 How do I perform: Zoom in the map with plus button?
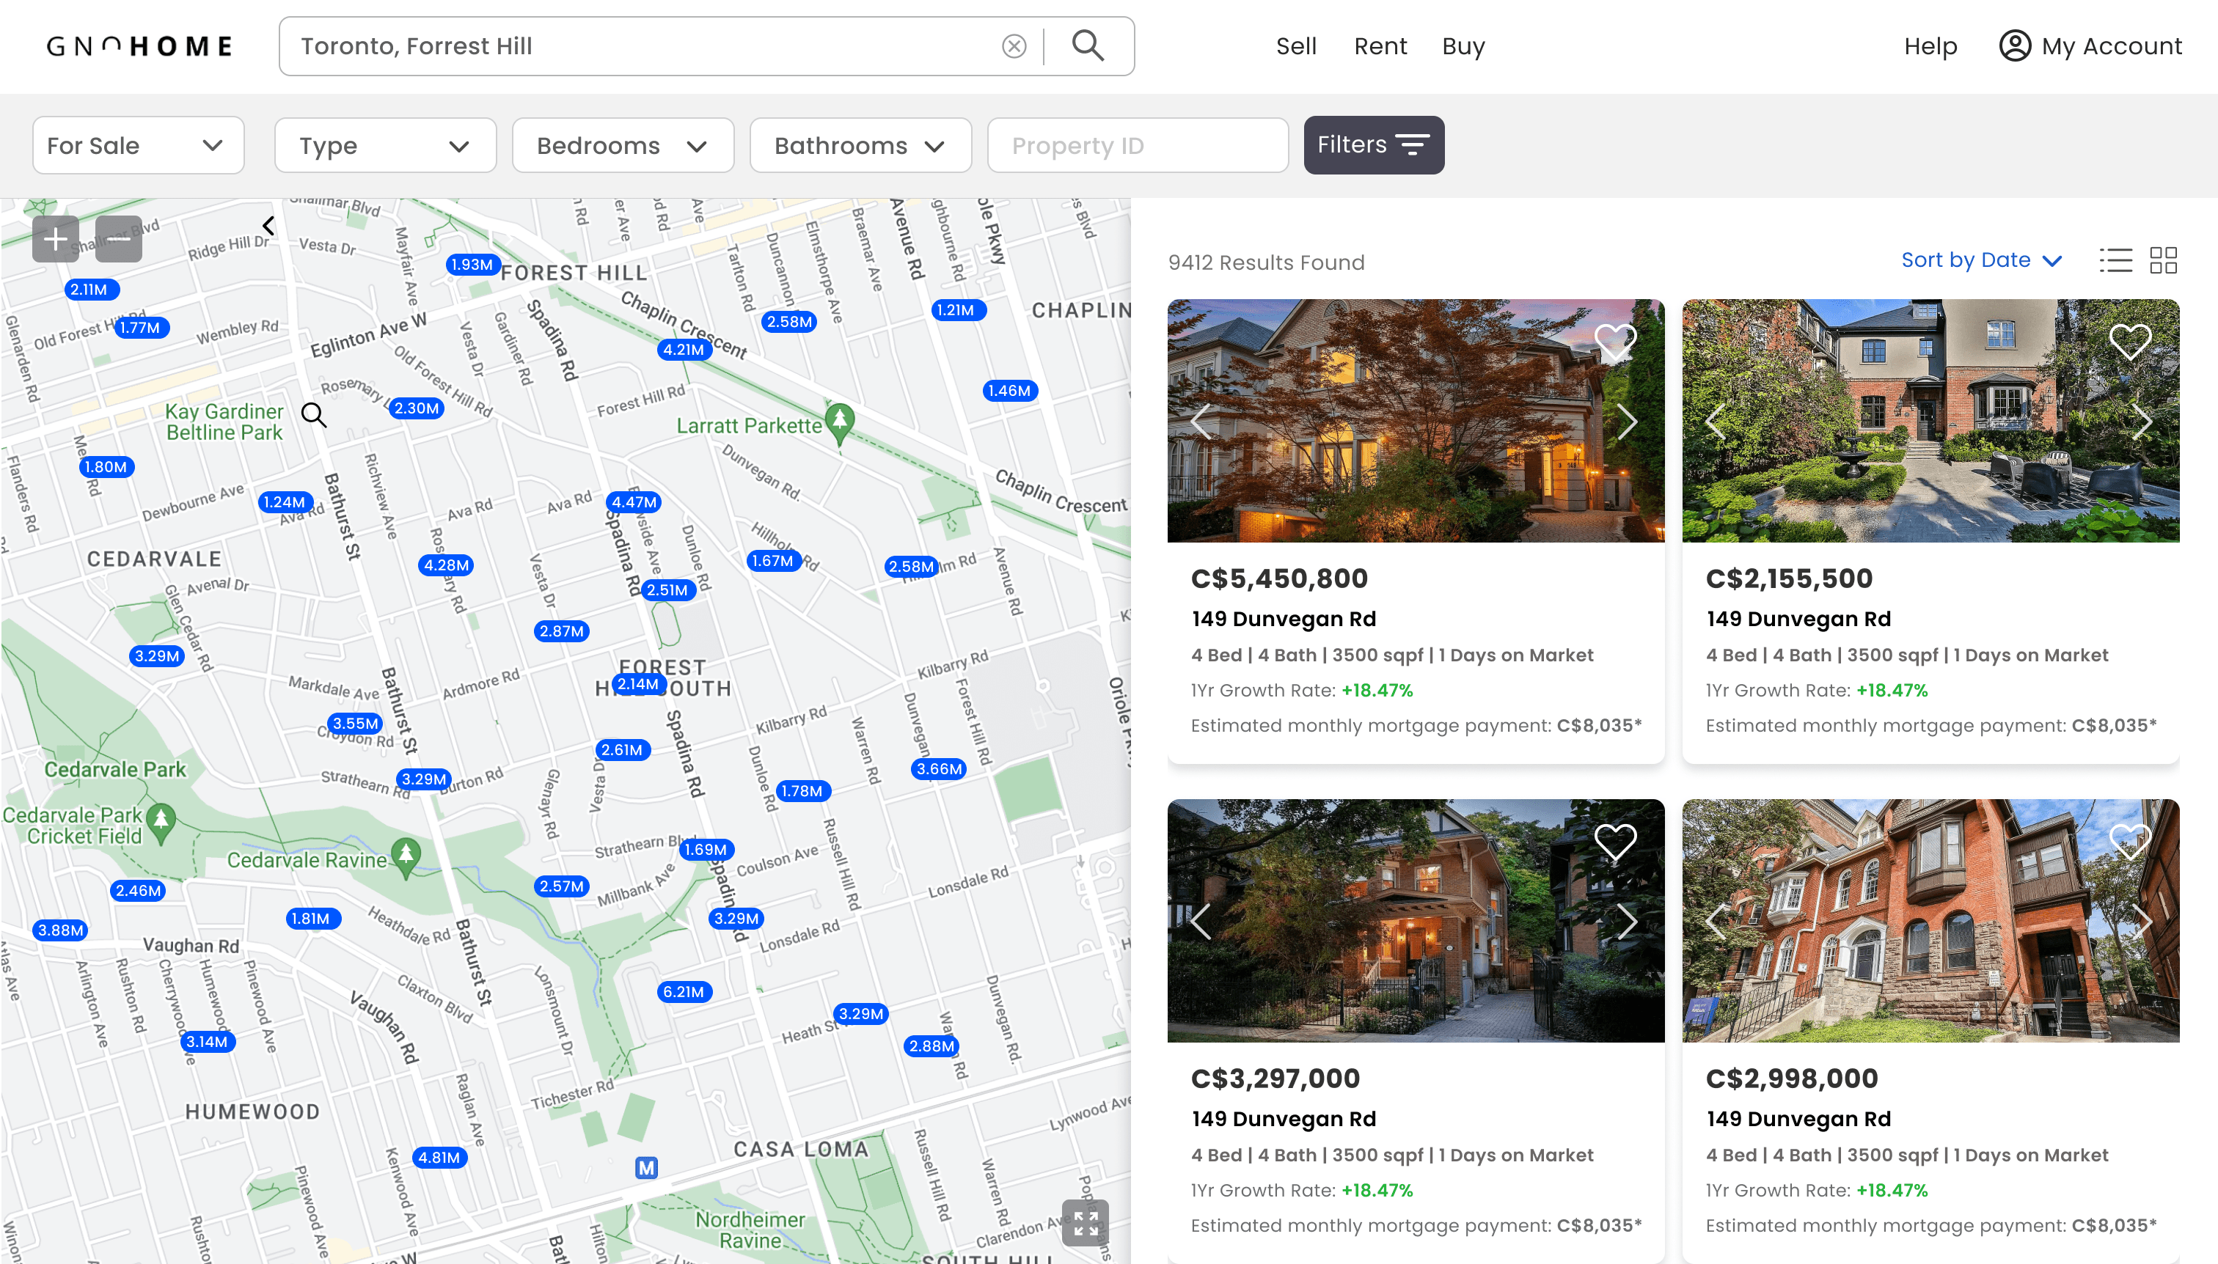[x=56, y=239]
